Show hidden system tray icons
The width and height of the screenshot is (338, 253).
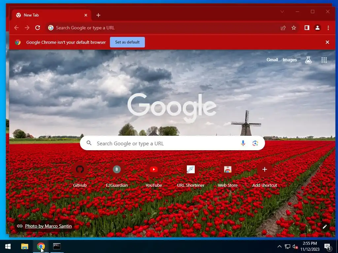click(279, 246)
